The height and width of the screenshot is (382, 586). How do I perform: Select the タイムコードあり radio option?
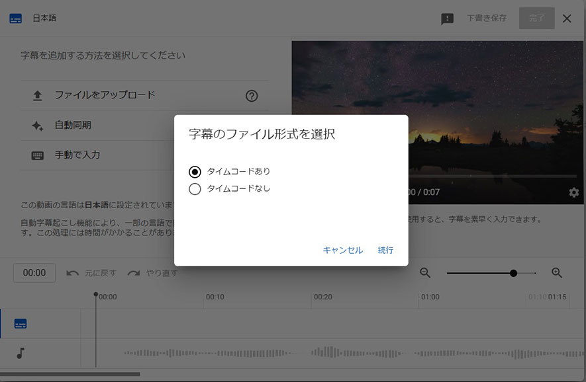click(195, 172)
